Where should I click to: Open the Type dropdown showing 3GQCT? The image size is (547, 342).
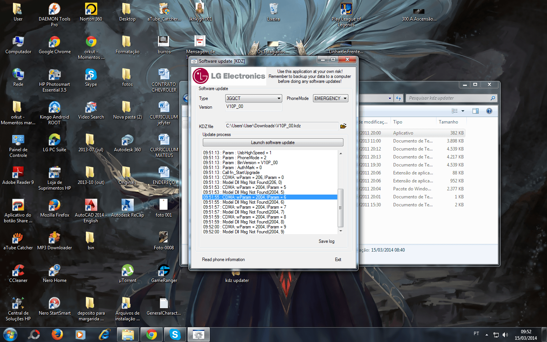tap(253, 98)
